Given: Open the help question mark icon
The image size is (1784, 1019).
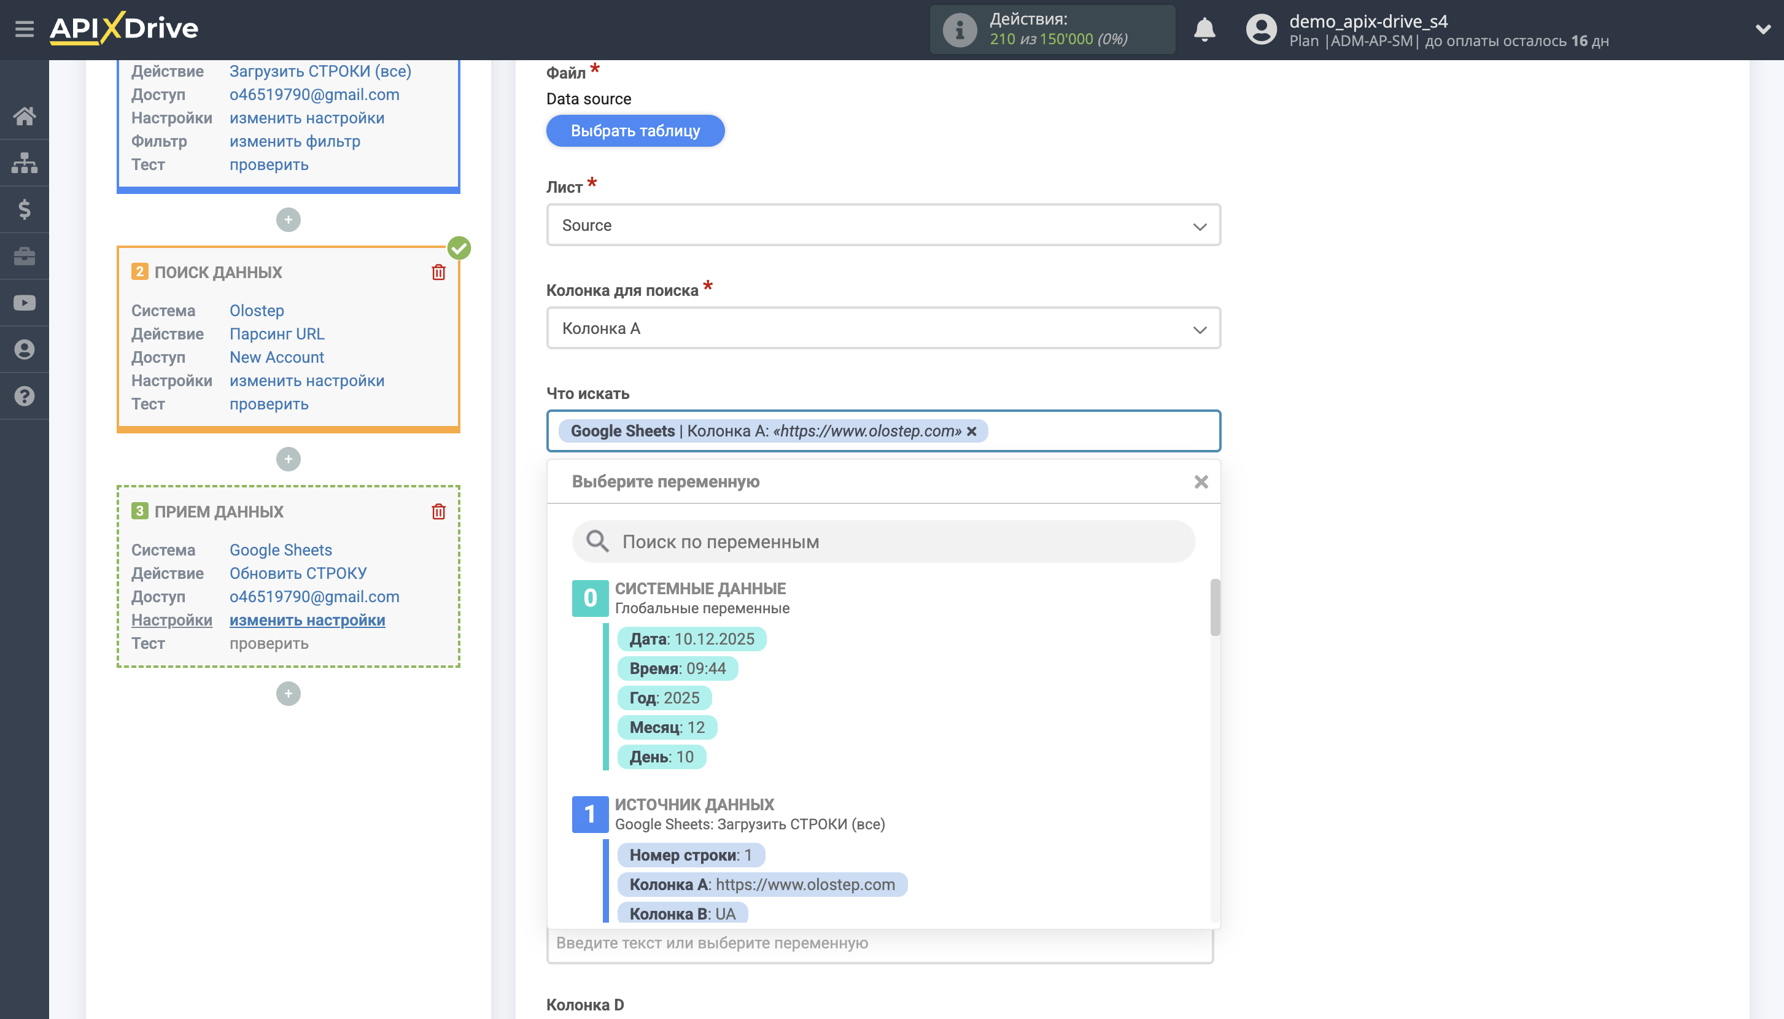Looking at the screenshot, I should (x=25, y=395).
